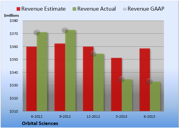Select the red estimate bar for 12-2012
The width and height of the screenshot is (179, 128).
pyautogui.click(x=88, y=79)
